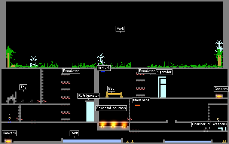Image resolution: width=229 pixels, height=144 pixels.
Task: Click the Bed label
Action: click(111, 88)
